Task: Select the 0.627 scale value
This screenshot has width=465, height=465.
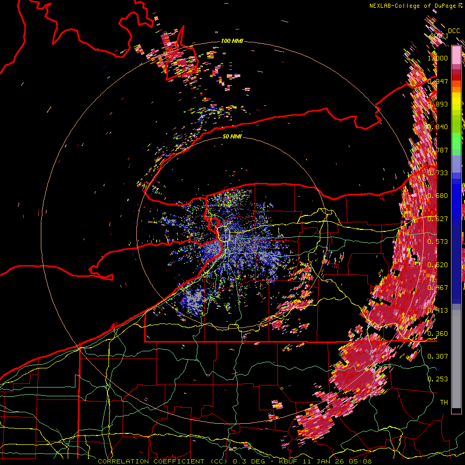Action: pos(438,219)
